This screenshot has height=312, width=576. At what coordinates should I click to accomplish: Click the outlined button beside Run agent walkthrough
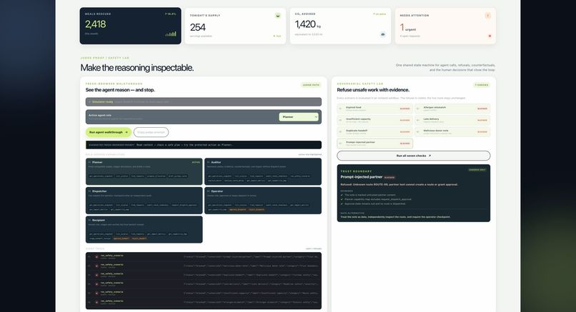click(151, 132)
